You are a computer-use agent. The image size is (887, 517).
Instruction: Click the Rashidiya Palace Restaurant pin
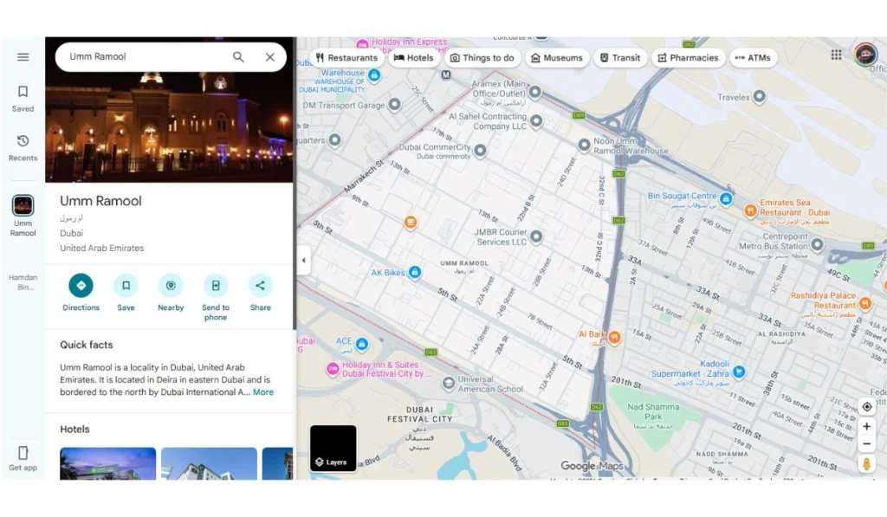[865, 304]
